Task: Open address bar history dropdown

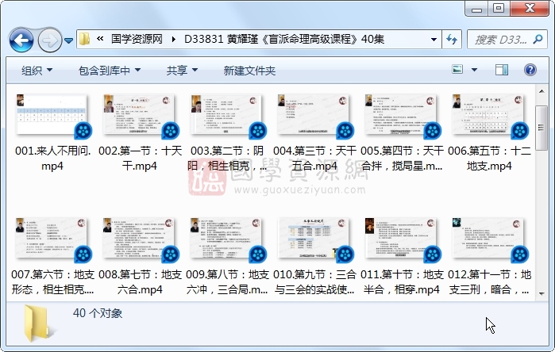Action: (434, 39)
